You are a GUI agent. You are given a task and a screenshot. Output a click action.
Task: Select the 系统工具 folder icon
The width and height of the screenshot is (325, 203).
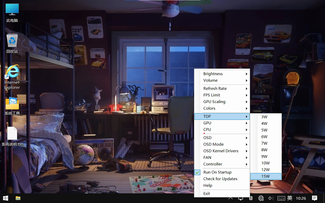coord(12,106)
